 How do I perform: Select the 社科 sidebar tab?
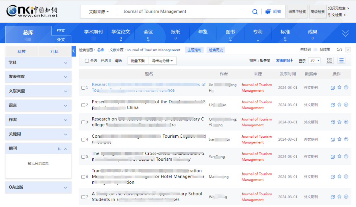54,51
